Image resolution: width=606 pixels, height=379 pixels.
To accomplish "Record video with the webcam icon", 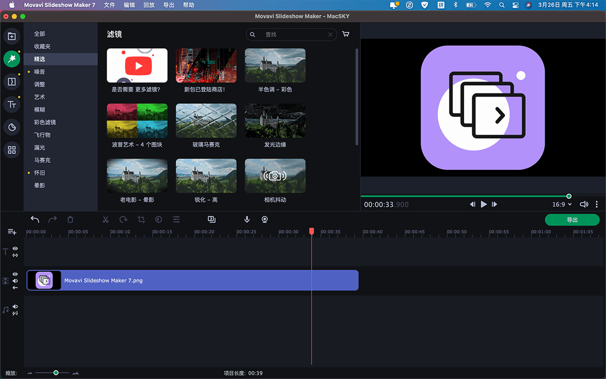I will pyautogui.click(x=265, y=219).
